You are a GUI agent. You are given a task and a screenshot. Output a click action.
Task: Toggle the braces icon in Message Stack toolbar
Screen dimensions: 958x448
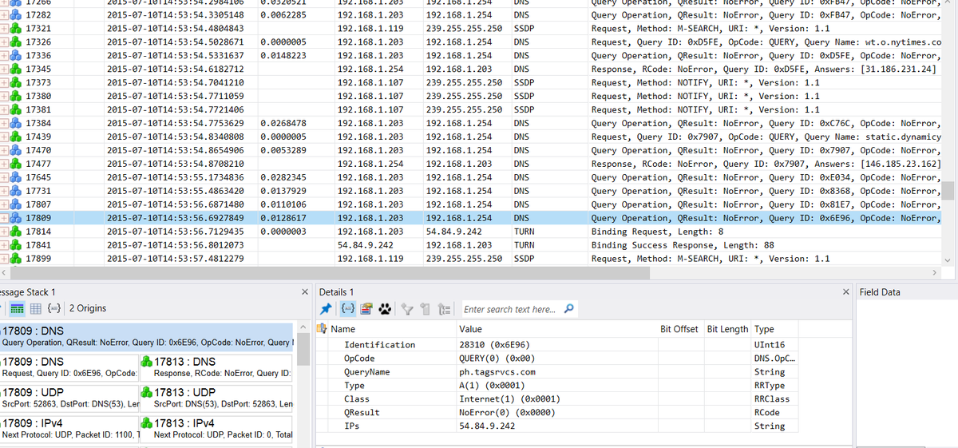coord(53,308)
